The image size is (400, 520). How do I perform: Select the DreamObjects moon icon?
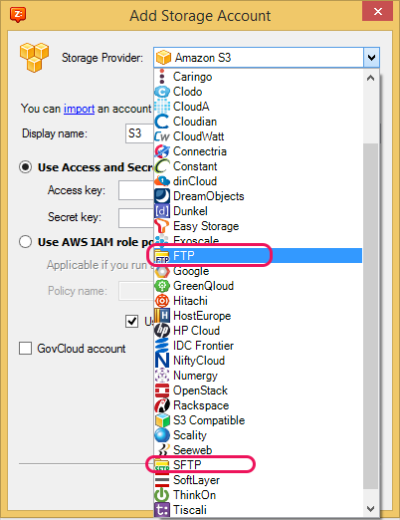pyautogui.click(x=162, y=196)
